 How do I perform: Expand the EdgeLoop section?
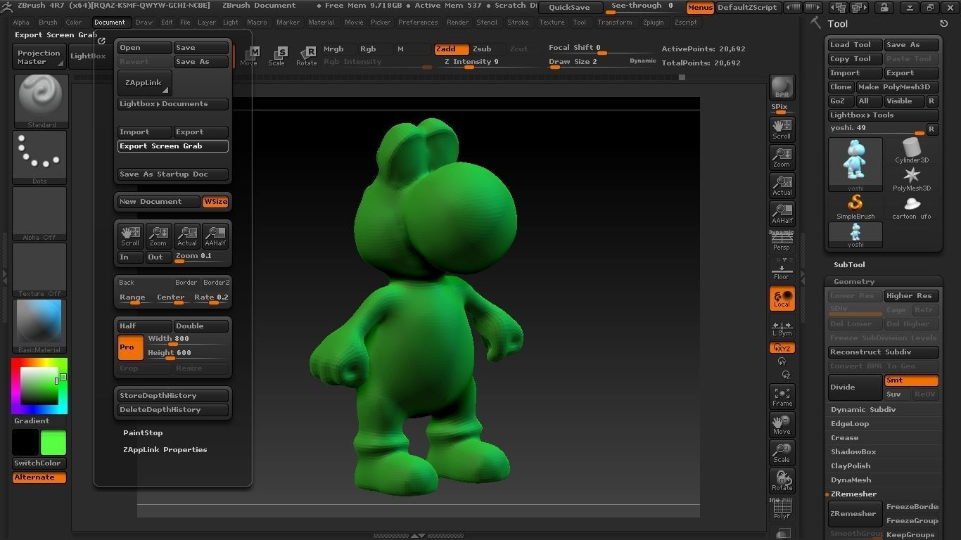(x=850, y=424)
